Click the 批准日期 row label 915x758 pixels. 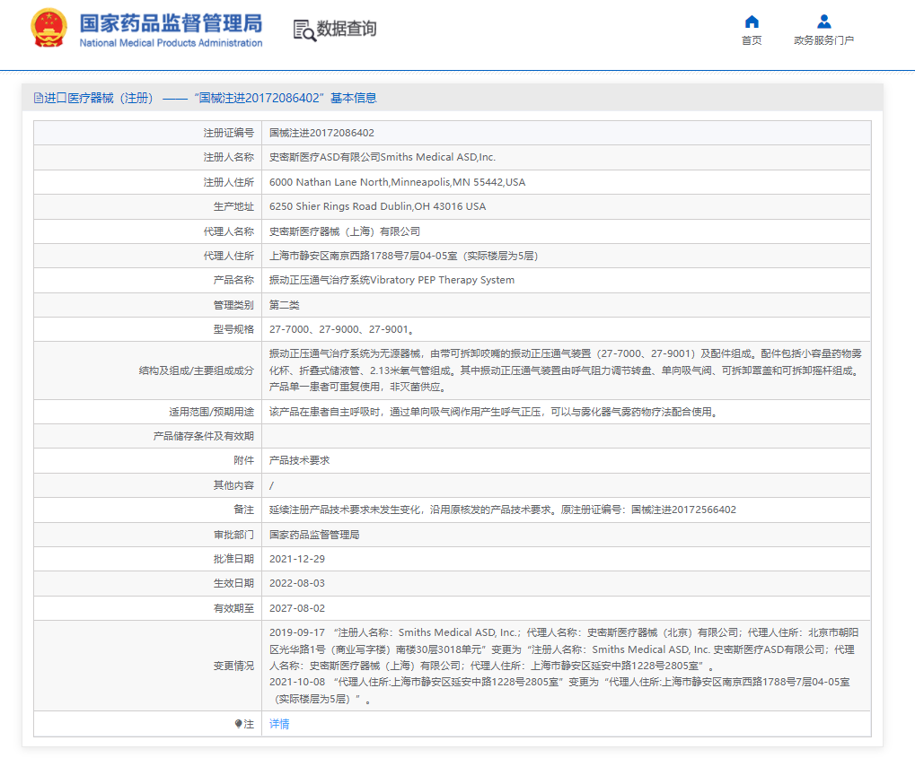pyautogui.click(x=233, y=559)
